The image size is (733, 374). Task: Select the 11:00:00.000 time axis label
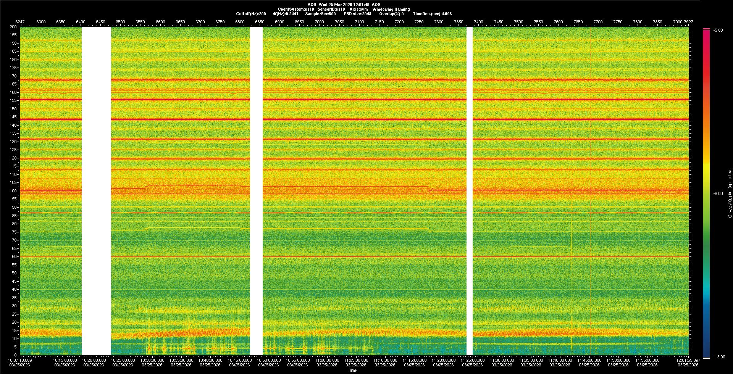pyautogui.click(x=327, y=360)
